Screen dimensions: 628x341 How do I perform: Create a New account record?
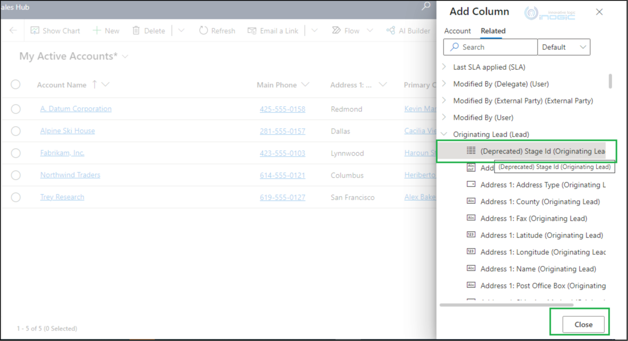pyautogui.click(x=106, y=30)
